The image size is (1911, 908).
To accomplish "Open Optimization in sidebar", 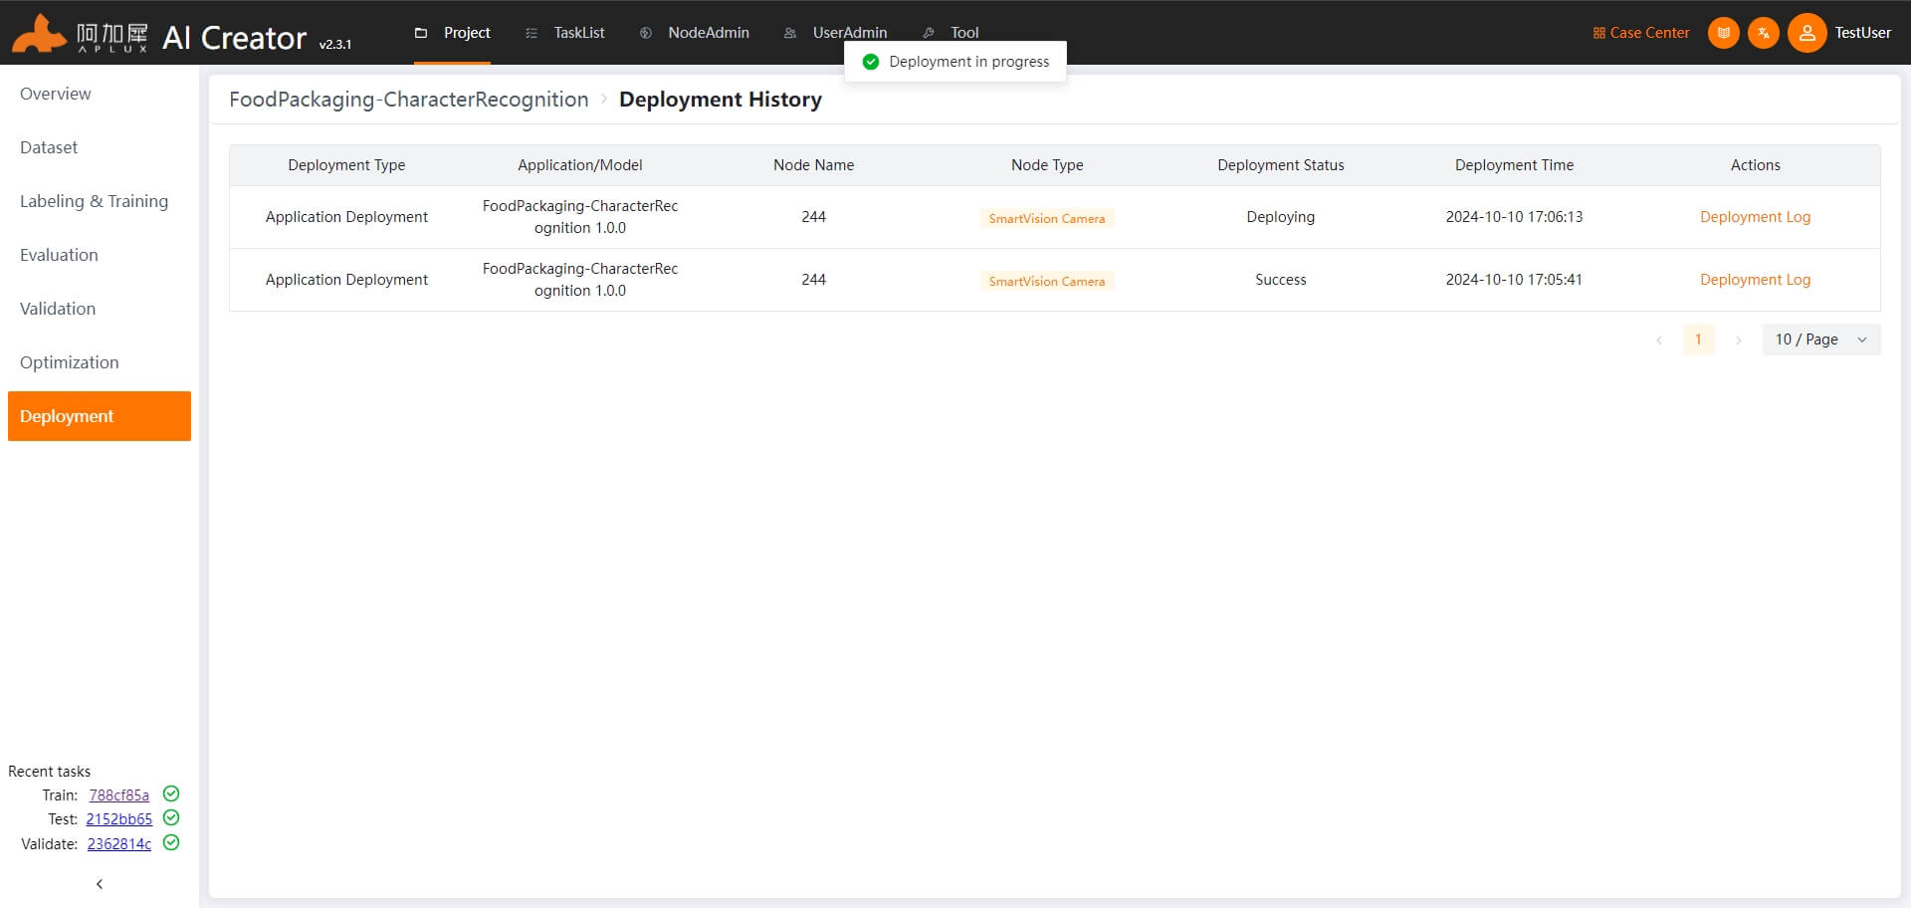I will (x=100, y=362).
